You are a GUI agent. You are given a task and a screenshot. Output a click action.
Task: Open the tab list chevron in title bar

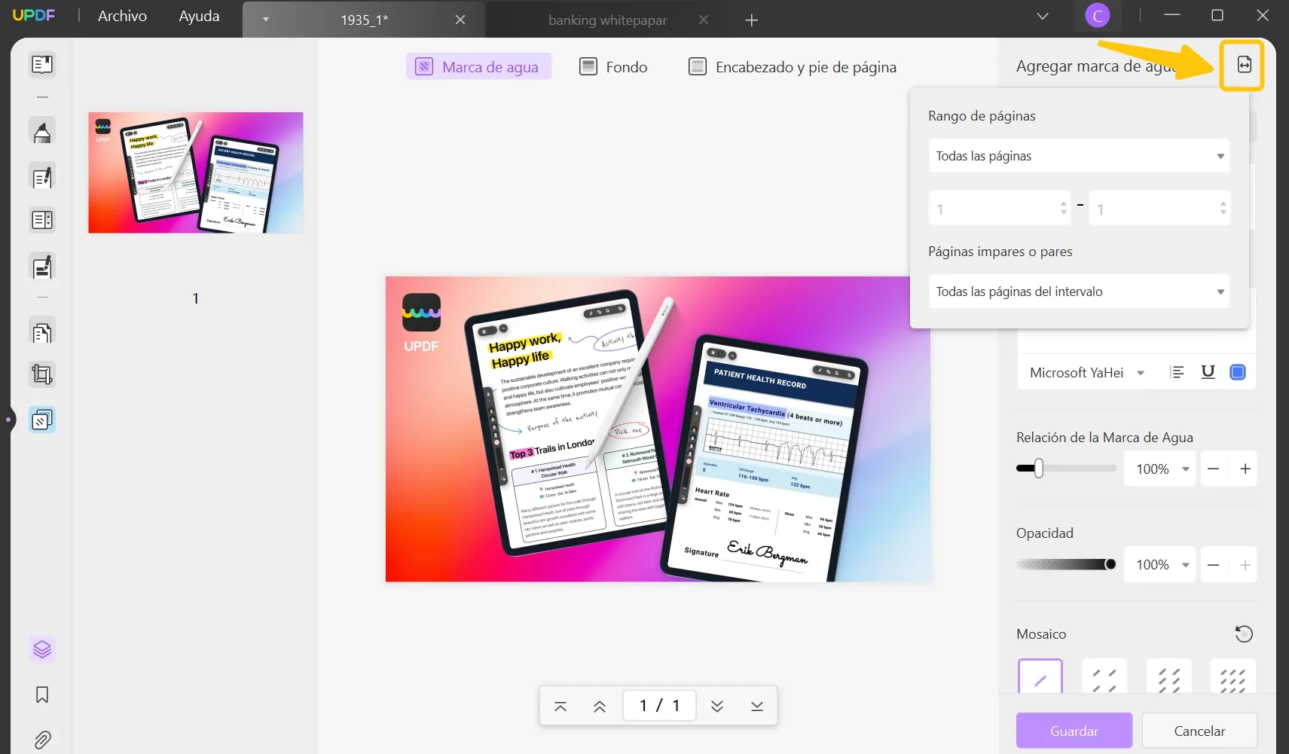pyautogui.click(x=1043, y=16)
